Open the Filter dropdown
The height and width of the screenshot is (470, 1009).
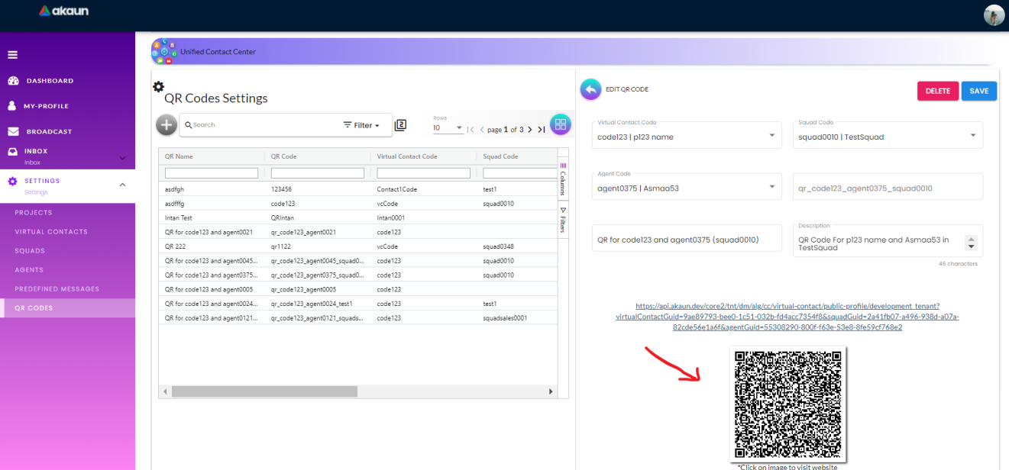pyautogui.click(x=361, y=125)
